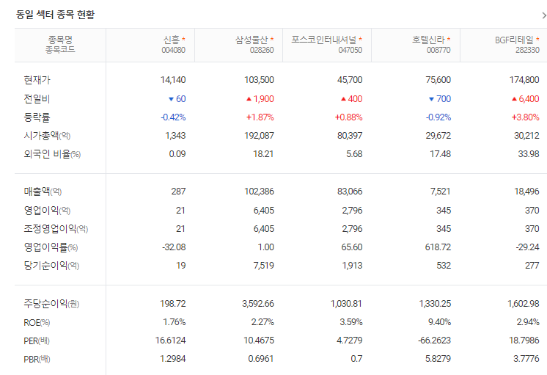Image resolution: width=547 pixels, height=375 pixels.
Task: Click the -0.92% change rate
Action: (x=438, y=117)
